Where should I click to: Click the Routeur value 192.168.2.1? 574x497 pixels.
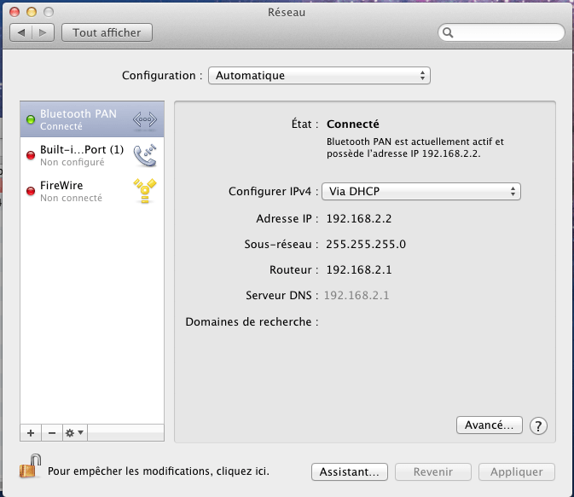(359, 269)
